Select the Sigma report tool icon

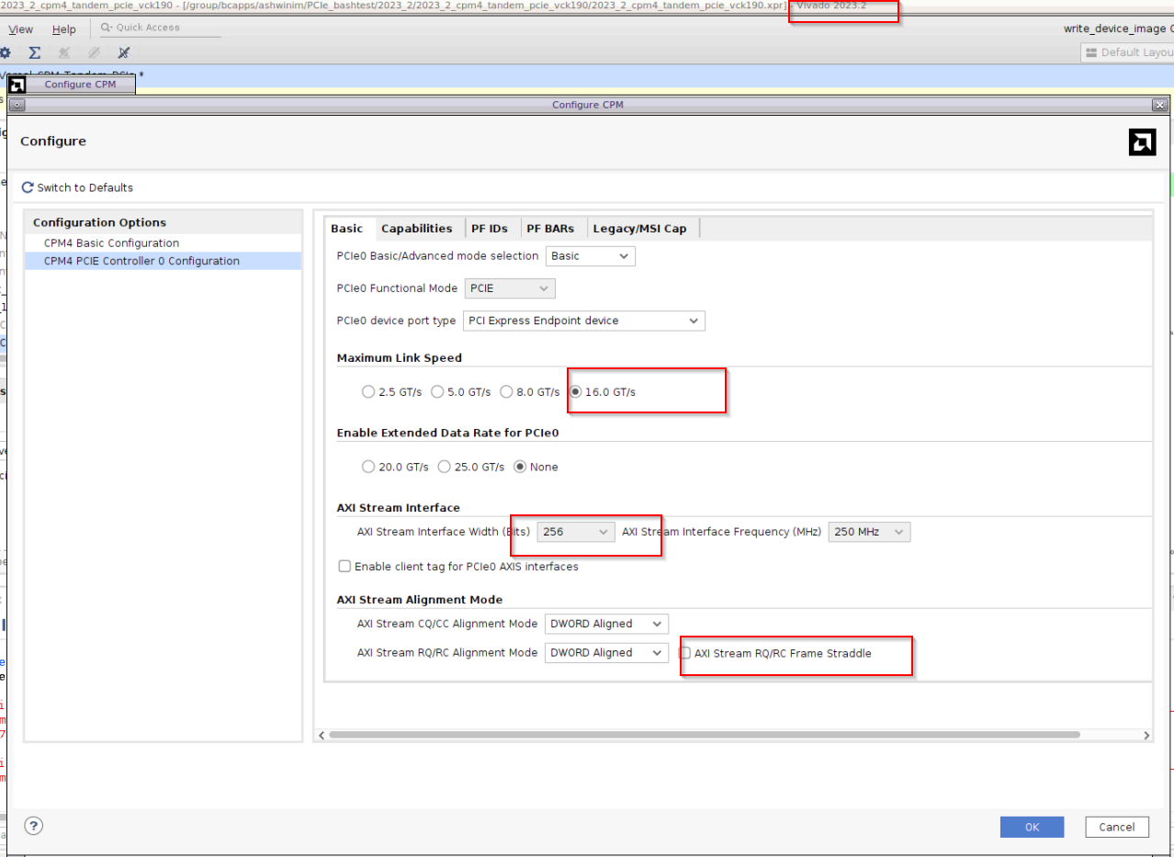pos(34,52)
